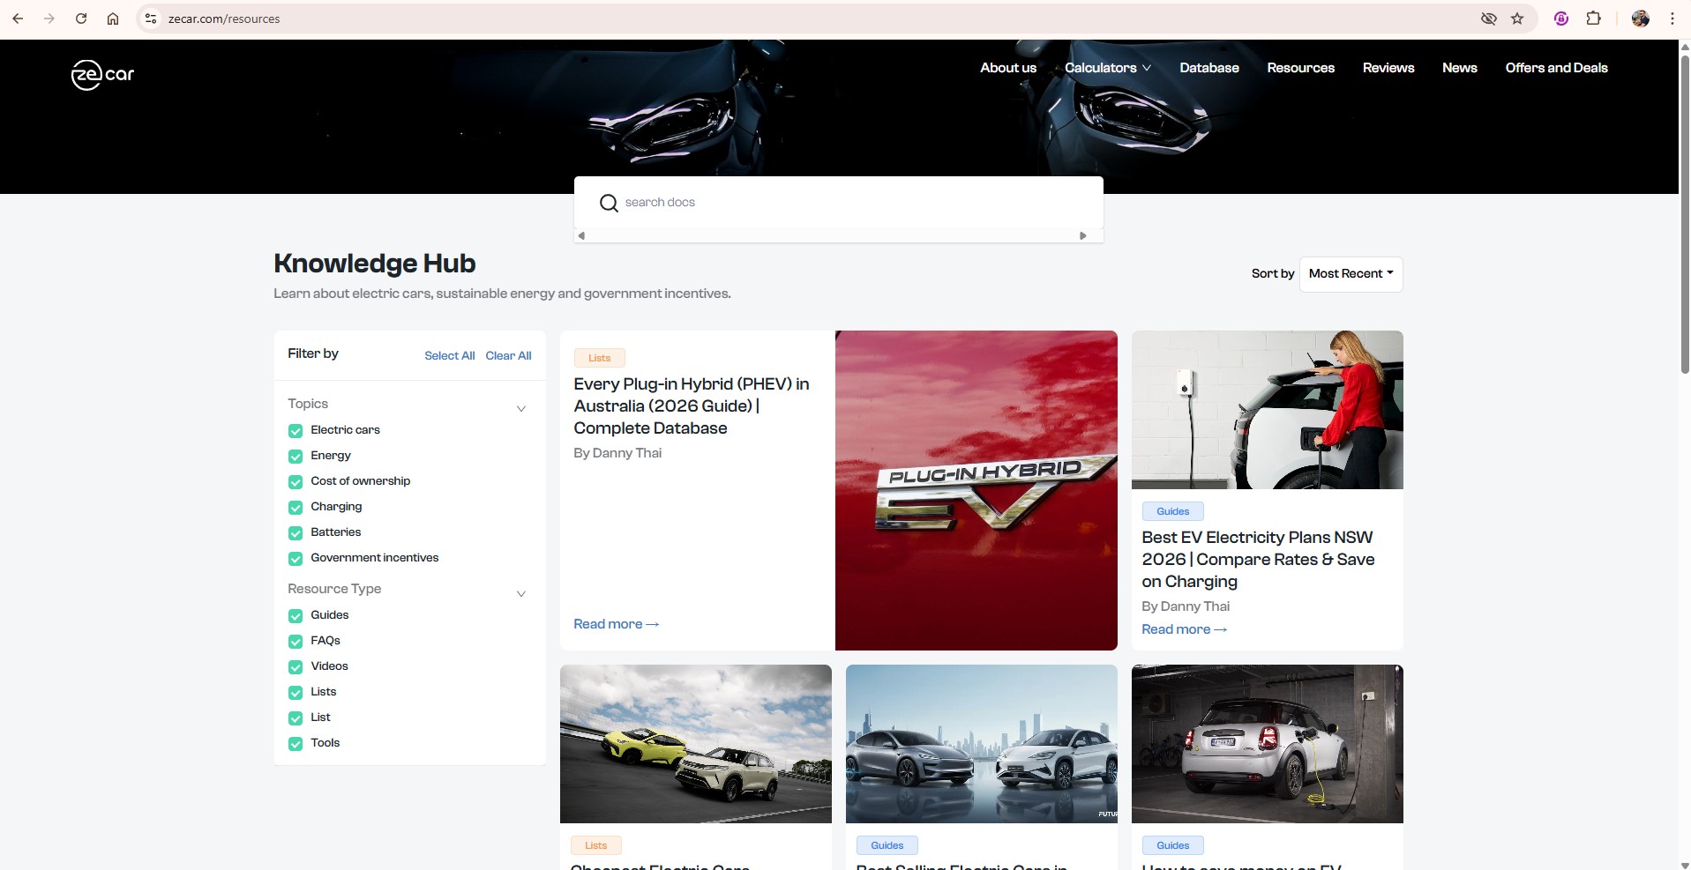Collapse the Topics filter section
This screenshot has height=870, width=1691.
pyautogui.click(x=521, y=408)
